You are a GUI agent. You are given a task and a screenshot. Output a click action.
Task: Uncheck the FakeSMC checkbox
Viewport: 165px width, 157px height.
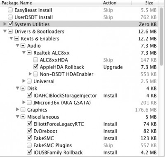[x=29, y=138]
